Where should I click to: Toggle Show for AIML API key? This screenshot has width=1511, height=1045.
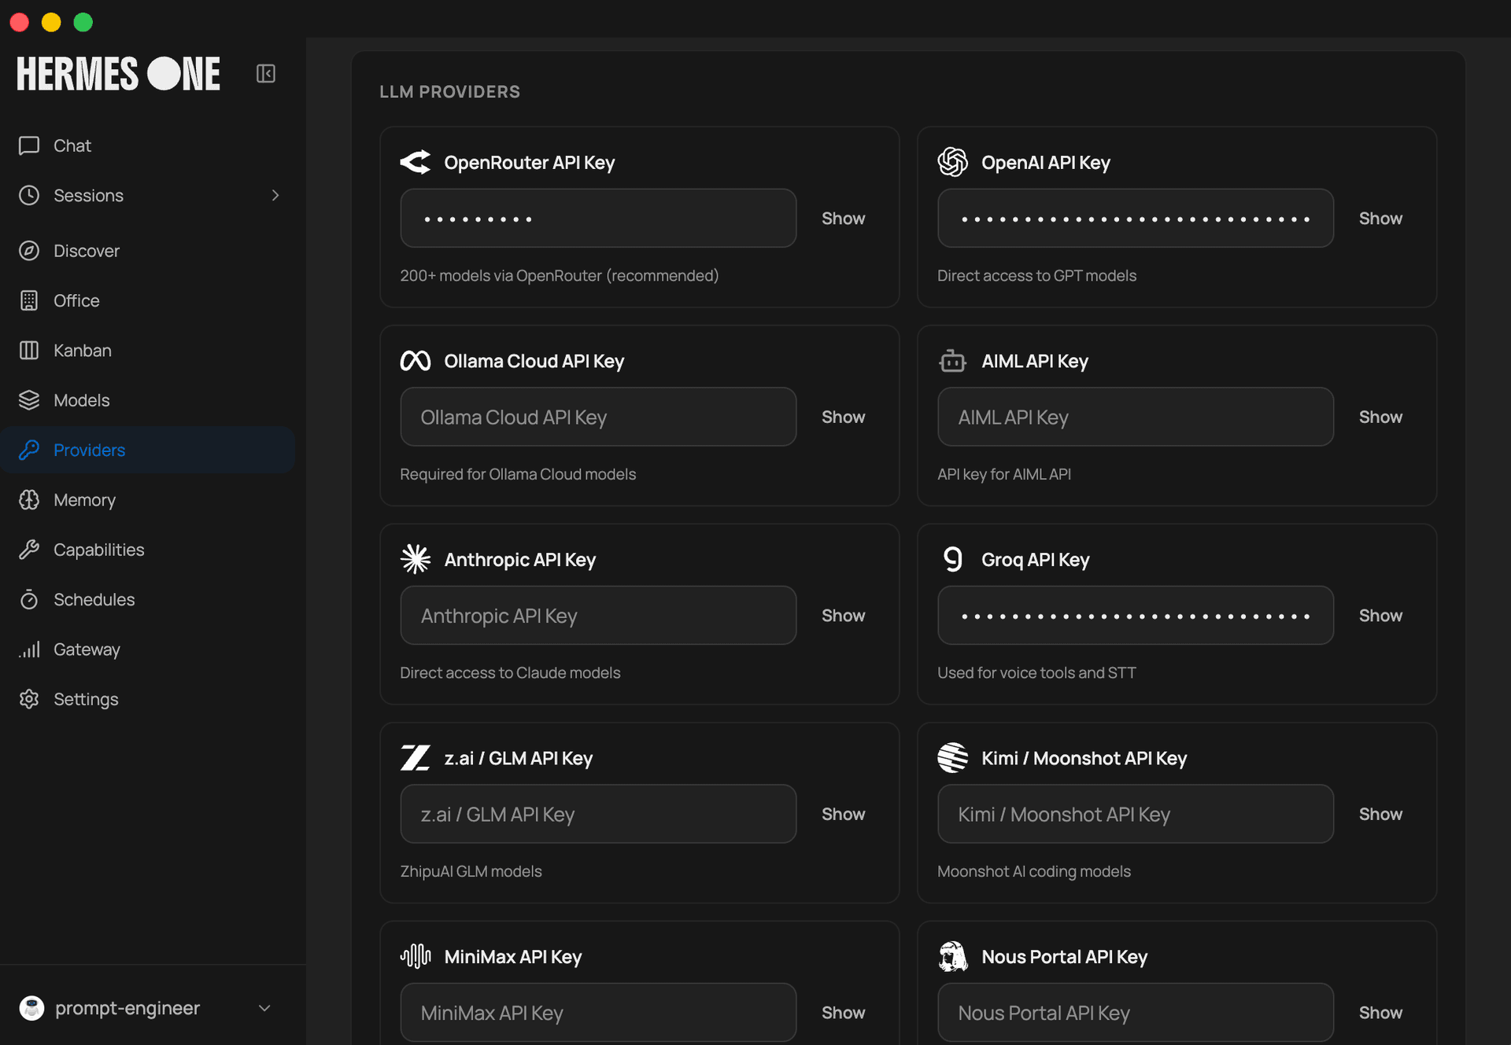click(1380, 417)
